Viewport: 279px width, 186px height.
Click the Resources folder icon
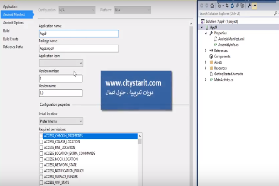pyautogui.click(x=211, y=68)
